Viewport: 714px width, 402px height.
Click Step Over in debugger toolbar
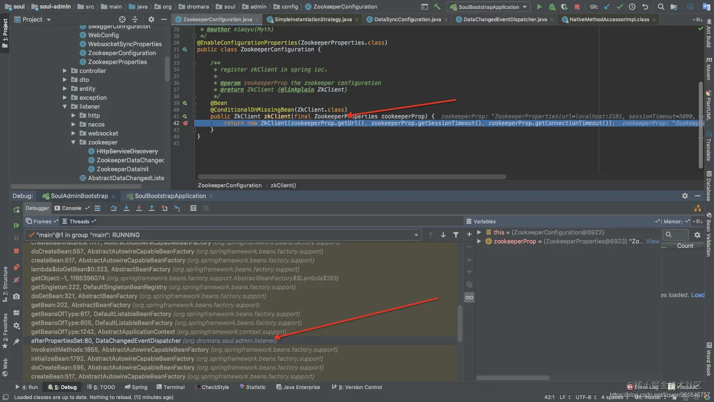114,208
